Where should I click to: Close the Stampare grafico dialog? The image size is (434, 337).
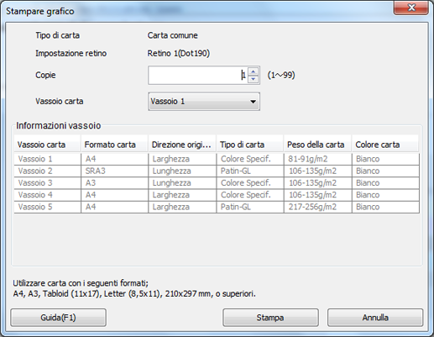pyautogui.click(x=410, y=8)
